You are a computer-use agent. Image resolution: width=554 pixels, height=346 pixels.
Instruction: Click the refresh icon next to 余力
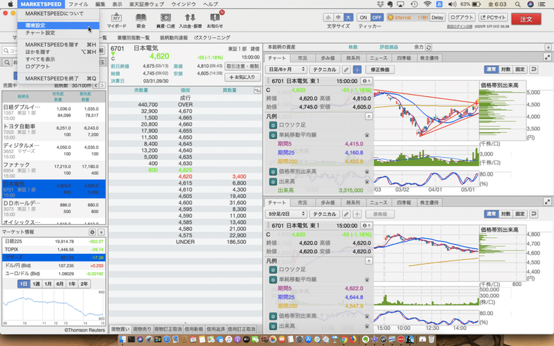click(x=429, y=47)
